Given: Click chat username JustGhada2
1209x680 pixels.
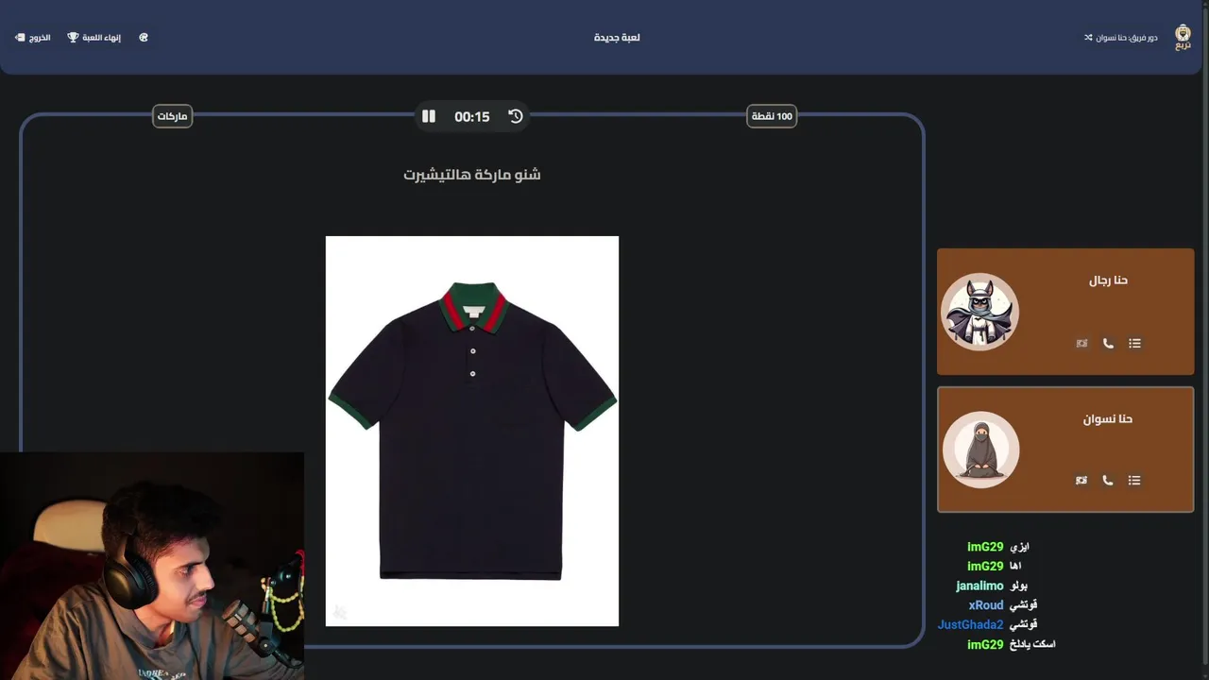Looking at the screenshot, I should 970,625.
